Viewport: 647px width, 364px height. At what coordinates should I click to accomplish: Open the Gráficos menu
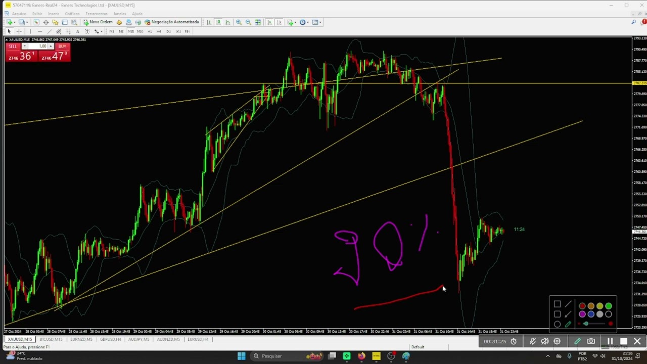pyautogui.click(x=72, y=14)
